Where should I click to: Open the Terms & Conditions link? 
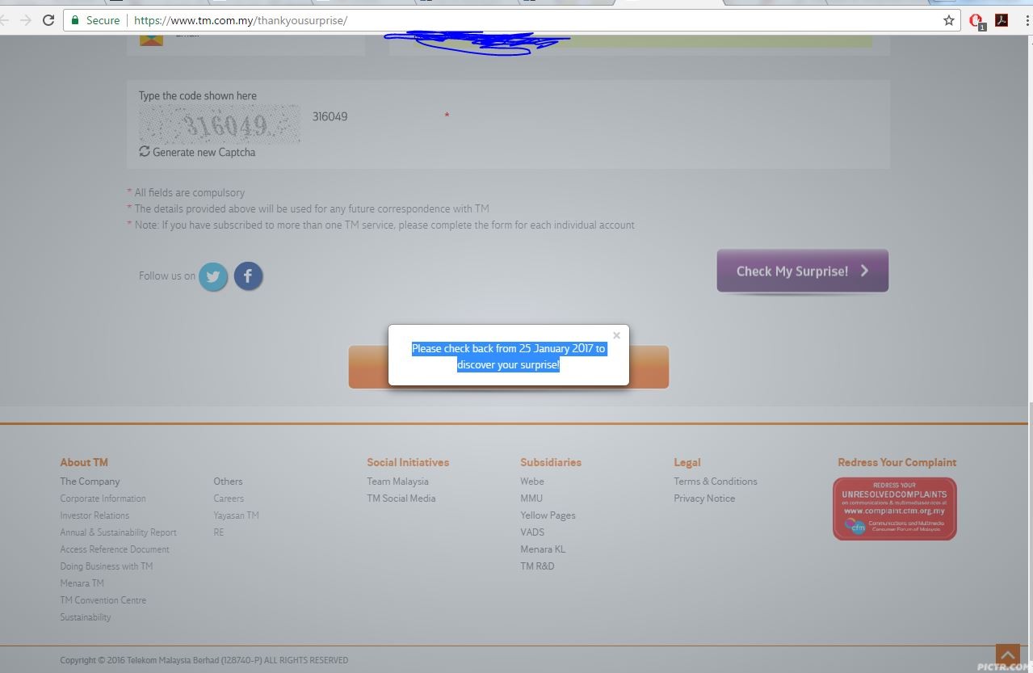715,482
